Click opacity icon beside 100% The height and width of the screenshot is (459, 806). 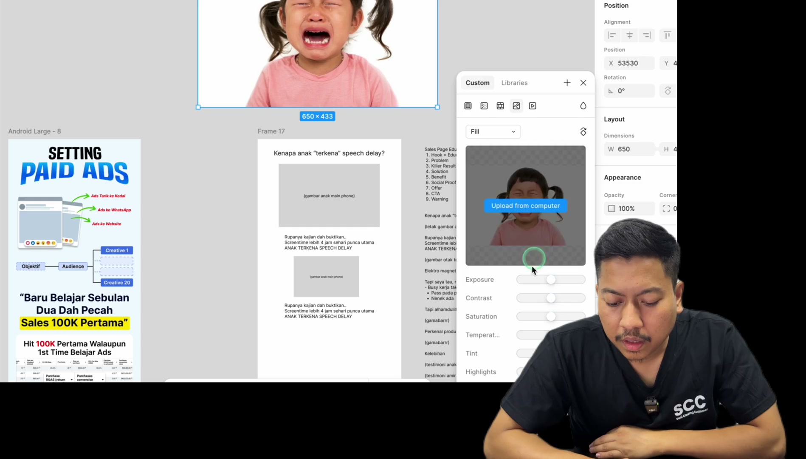pos(612,209)
